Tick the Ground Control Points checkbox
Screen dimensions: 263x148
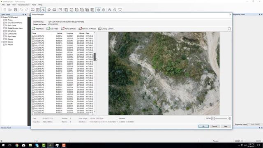click(x=5, y=23)
